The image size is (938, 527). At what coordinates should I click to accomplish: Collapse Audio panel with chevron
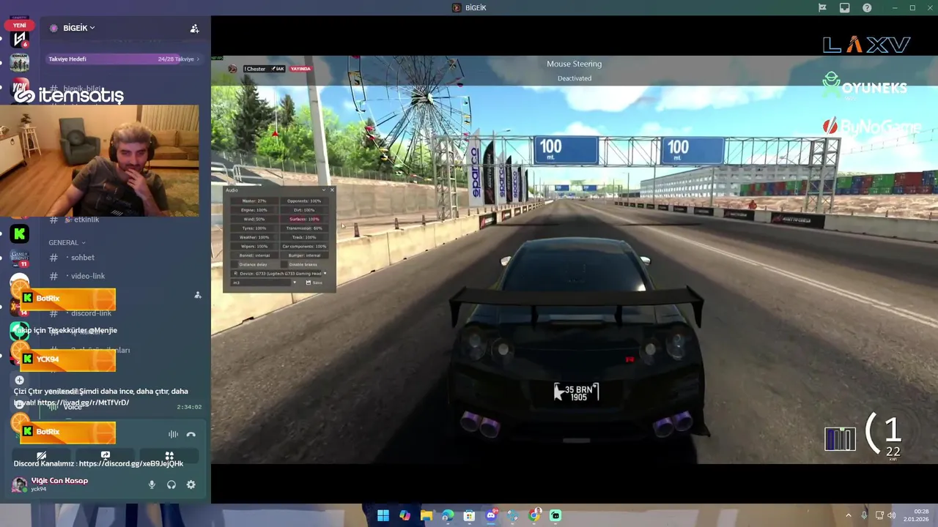[324, 190]
